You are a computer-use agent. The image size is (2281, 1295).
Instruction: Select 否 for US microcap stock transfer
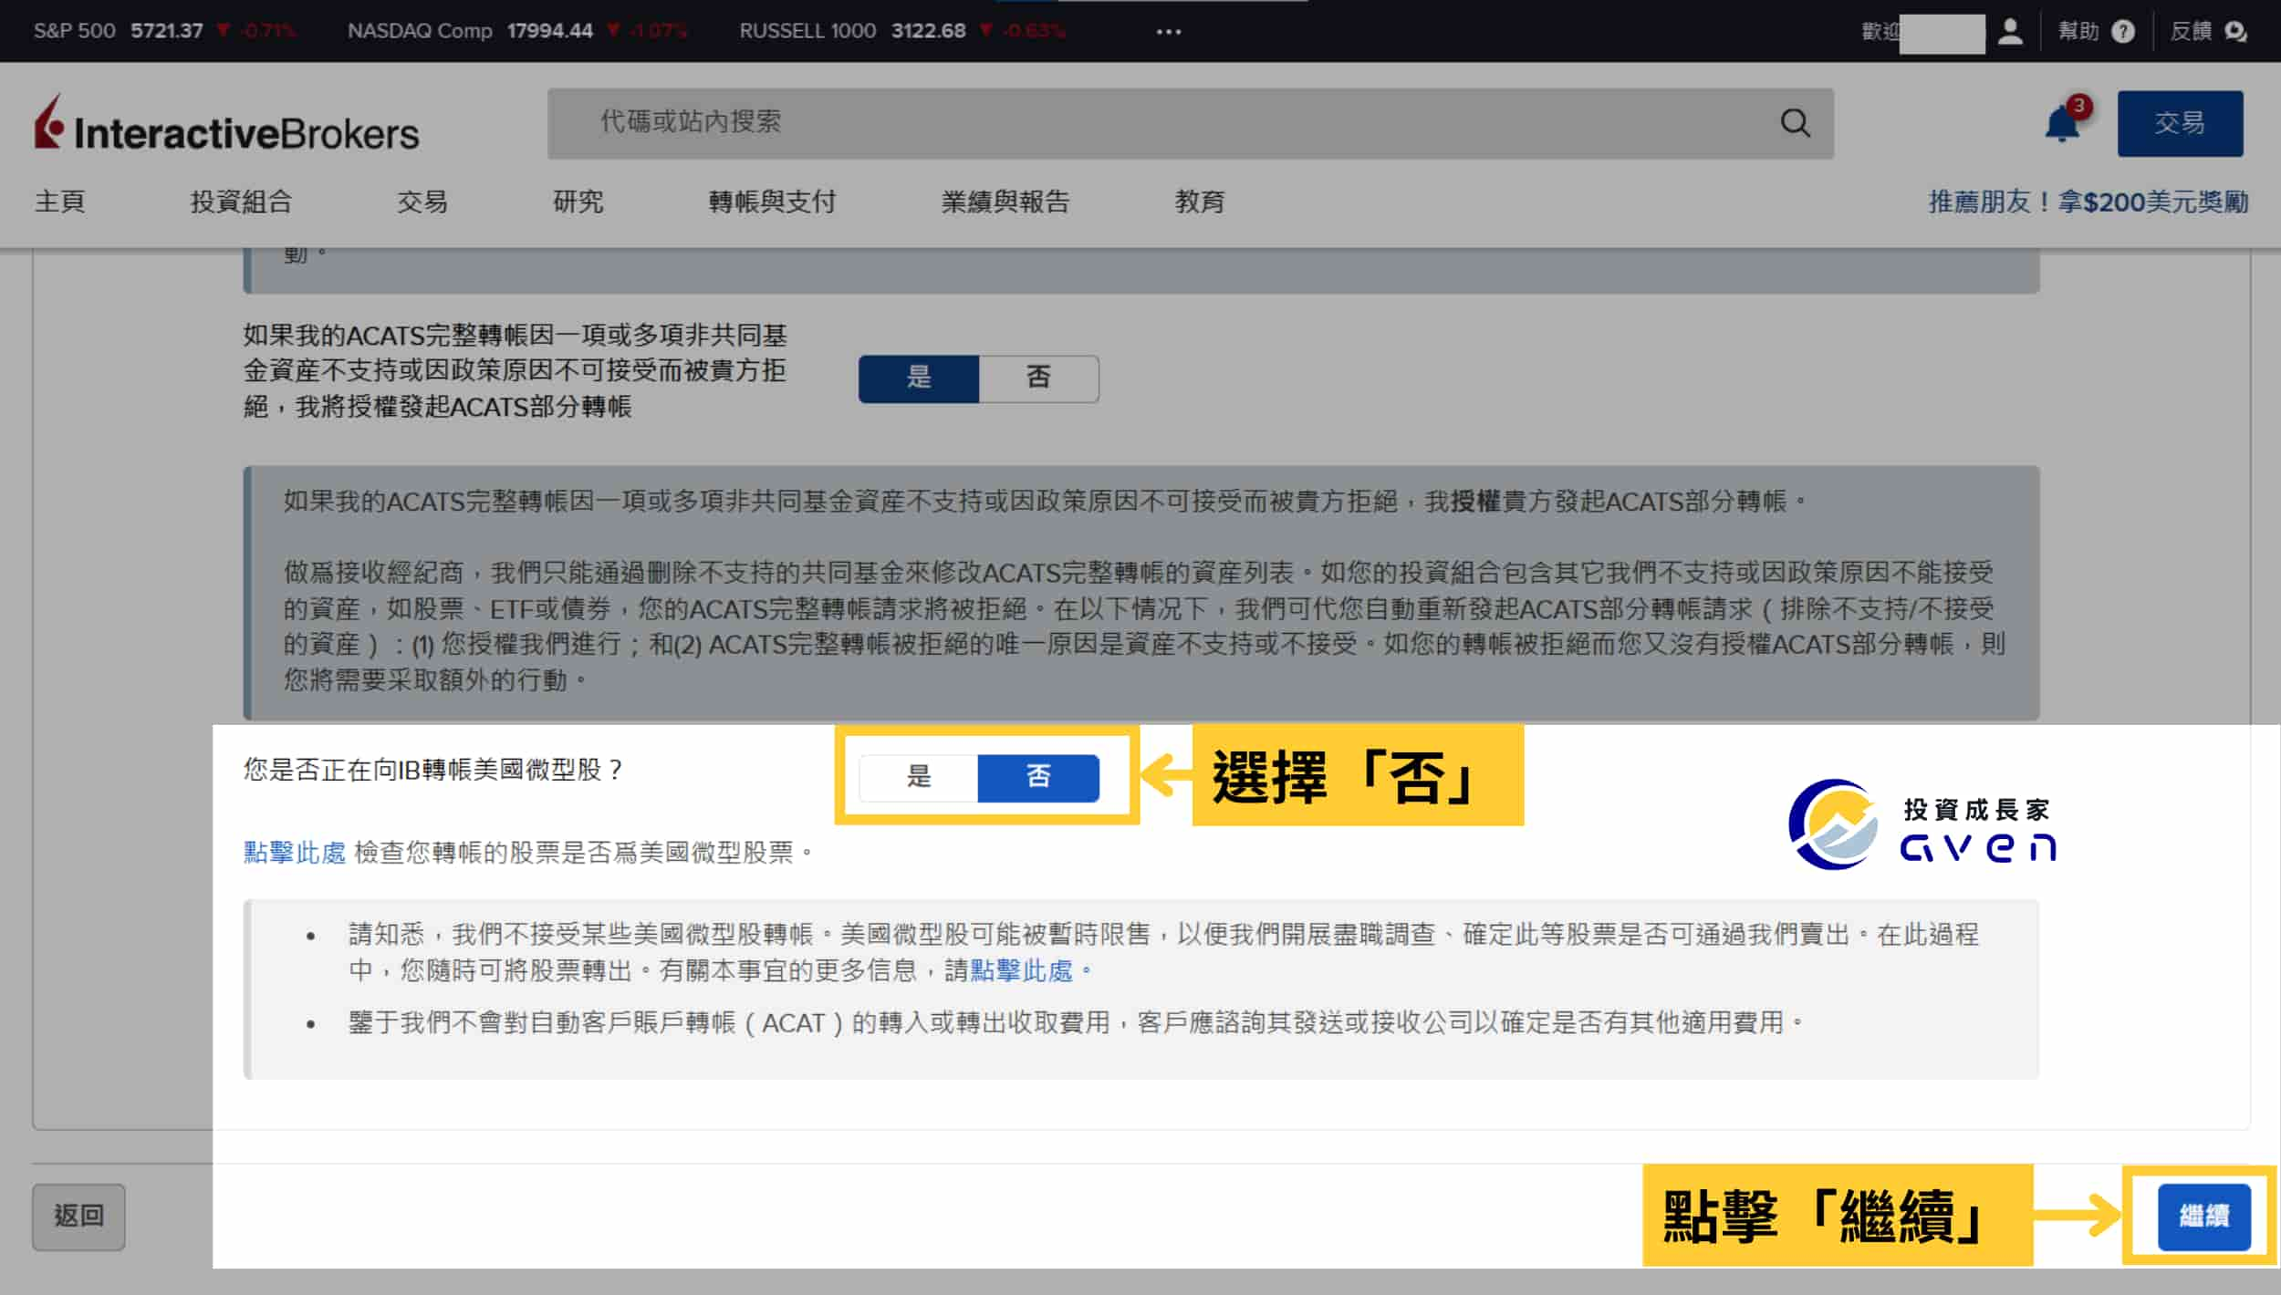tap(1038, 777)
